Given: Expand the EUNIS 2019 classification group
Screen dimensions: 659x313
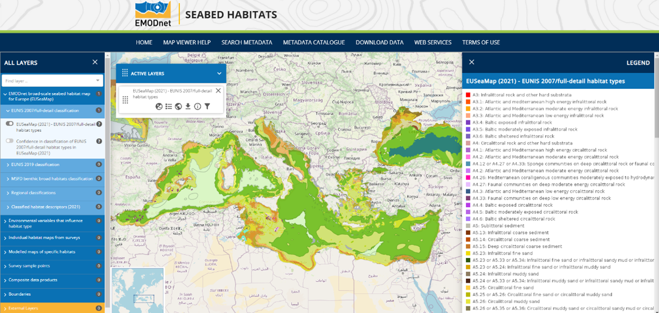Looking at the screenshot, I should pos(8,164).
